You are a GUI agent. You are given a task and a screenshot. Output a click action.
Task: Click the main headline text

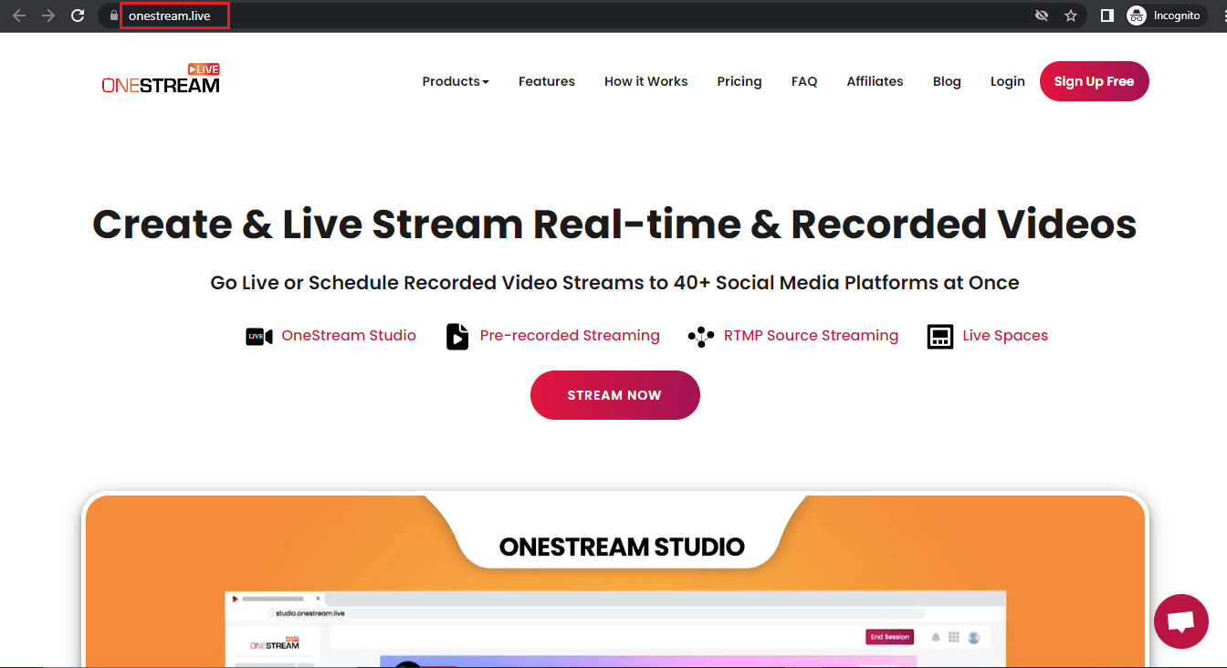tap(614, 224)
